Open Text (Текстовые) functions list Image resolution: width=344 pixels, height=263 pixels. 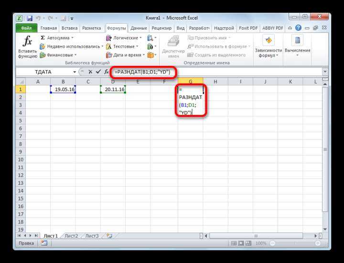(122, 46)
